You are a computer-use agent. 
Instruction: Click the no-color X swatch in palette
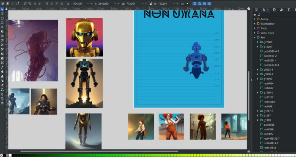[2, 155]
